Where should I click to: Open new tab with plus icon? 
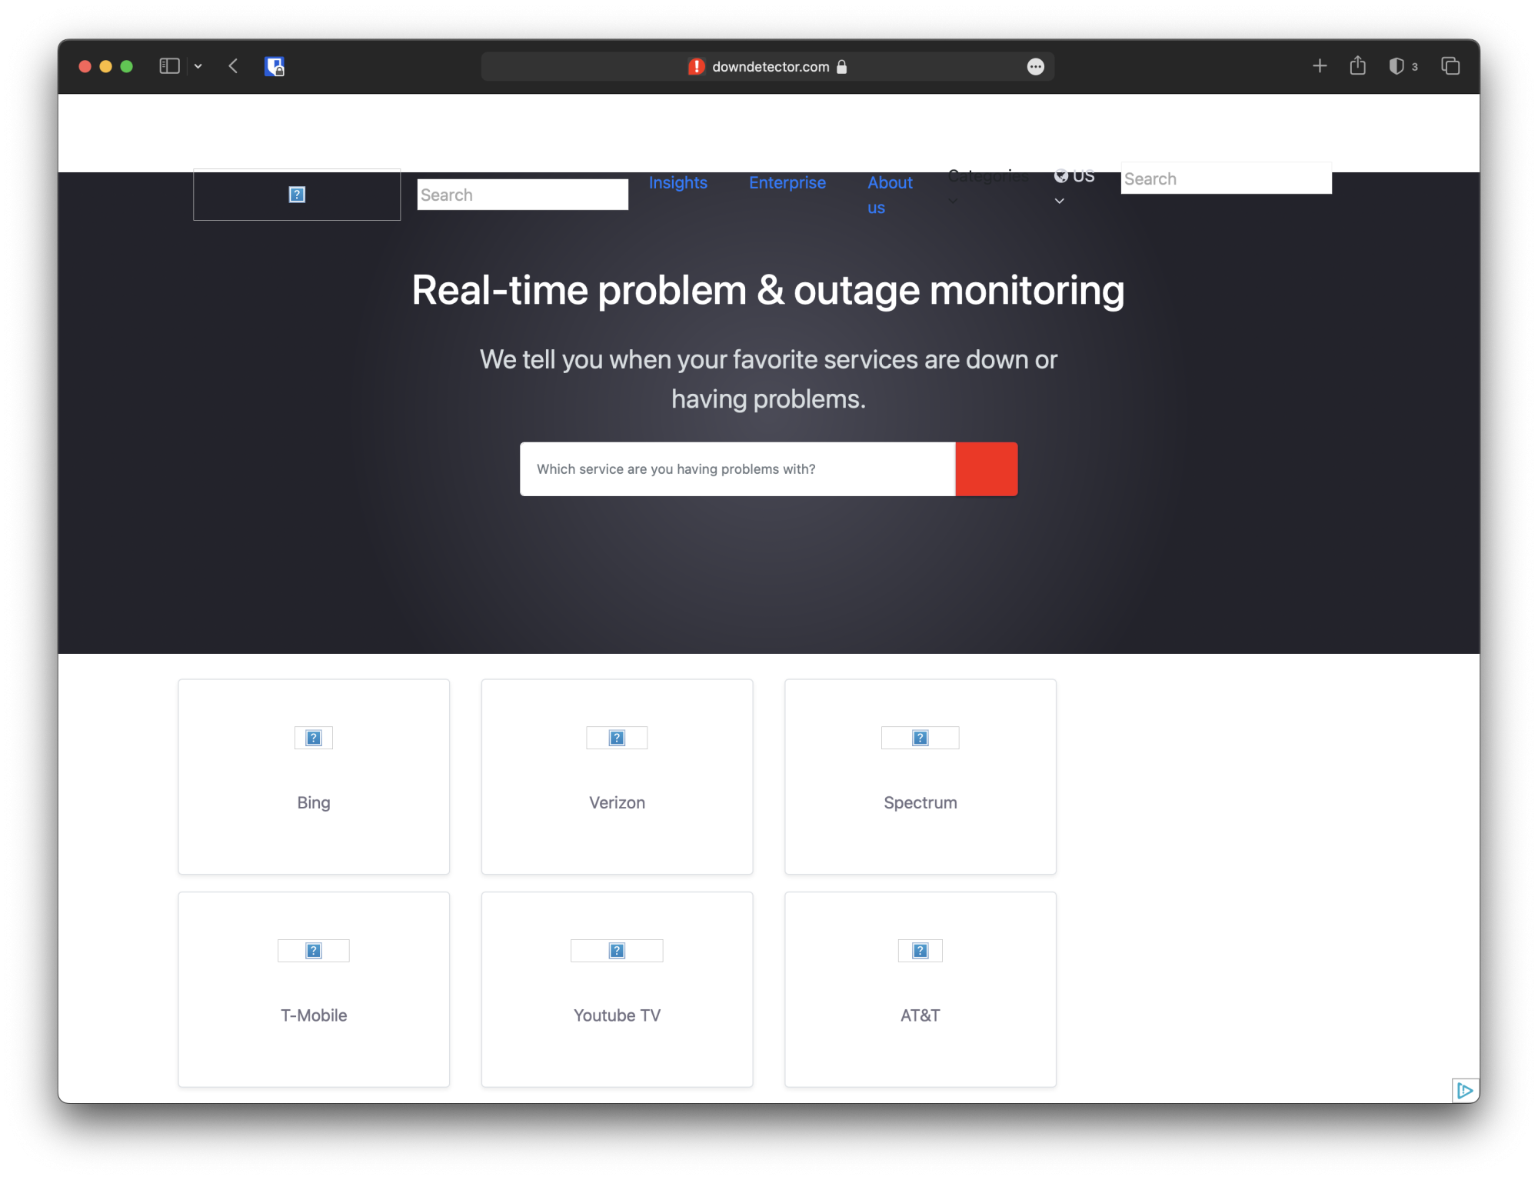pos(1320,67)
